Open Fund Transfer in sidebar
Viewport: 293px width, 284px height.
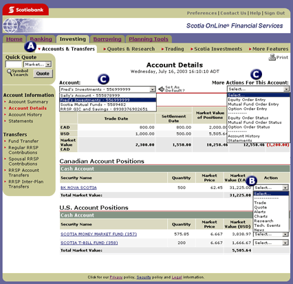click(23, 141)
